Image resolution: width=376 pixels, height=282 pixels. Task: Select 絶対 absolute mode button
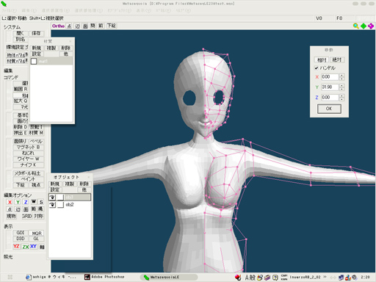click(337, 59)
